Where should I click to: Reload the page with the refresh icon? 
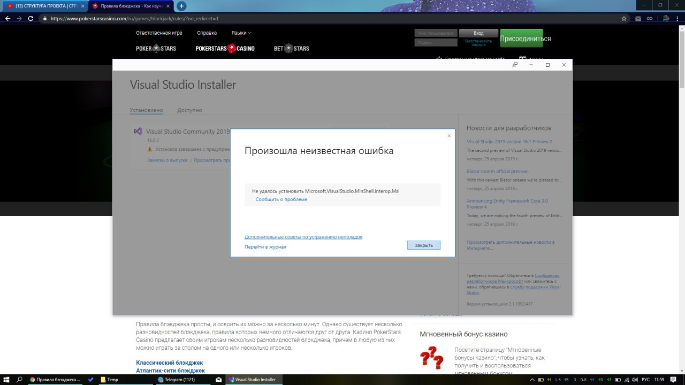click(x=31, y=18)
